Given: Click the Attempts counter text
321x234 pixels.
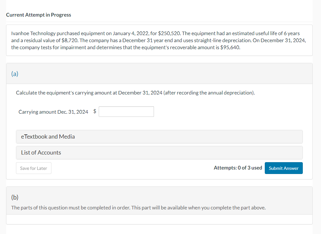Looking at the screenshot, I should [x=238, y=168].
